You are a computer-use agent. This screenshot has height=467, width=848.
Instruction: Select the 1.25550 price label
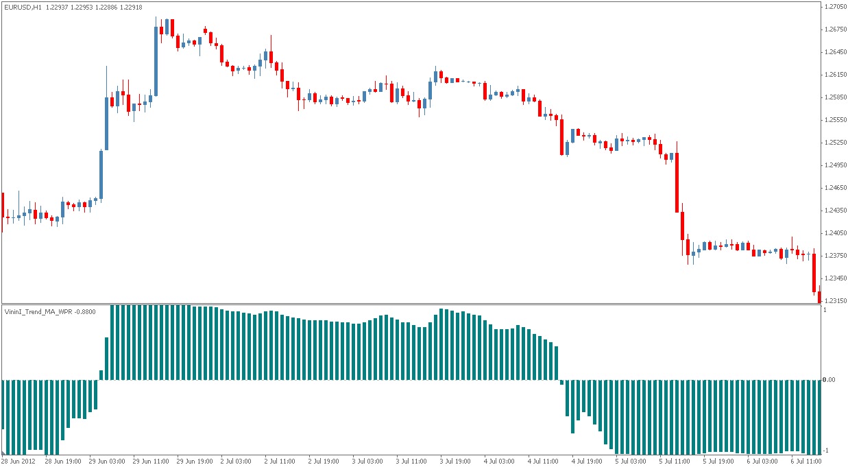tap(834, 120)
